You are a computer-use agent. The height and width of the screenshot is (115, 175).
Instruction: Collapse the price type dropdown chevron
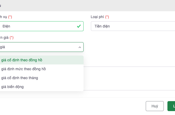pyautogui.click(x=80, y=47)
